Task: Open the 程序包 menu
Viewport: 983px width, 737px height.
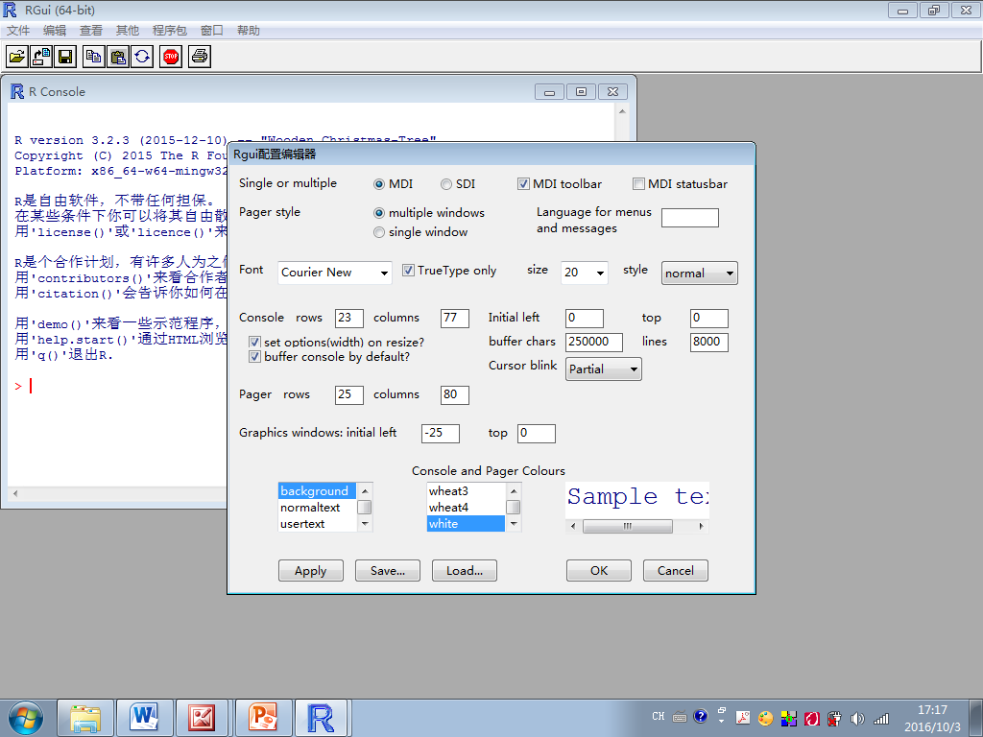Action: (169, 30)
